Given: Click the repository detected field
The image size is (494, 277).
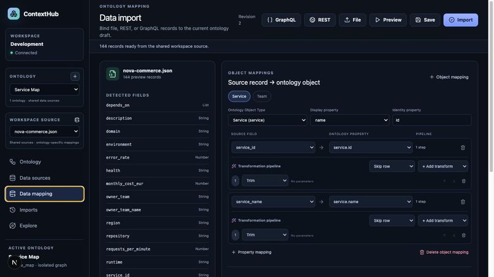Looking at the screenshot, I should point(158,236).
